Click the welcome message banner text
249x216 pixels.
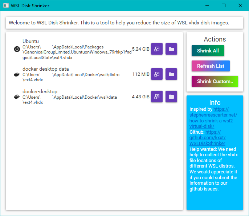[119, 23]
